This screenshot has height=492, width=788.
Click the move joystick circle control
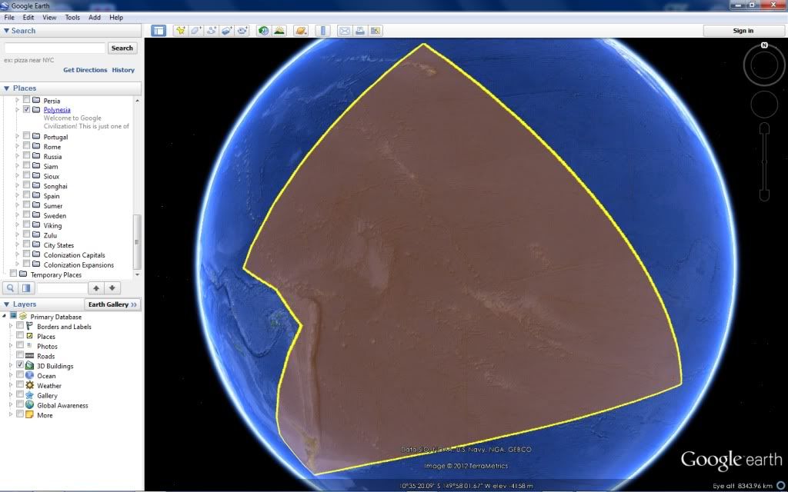click(764, 105)
